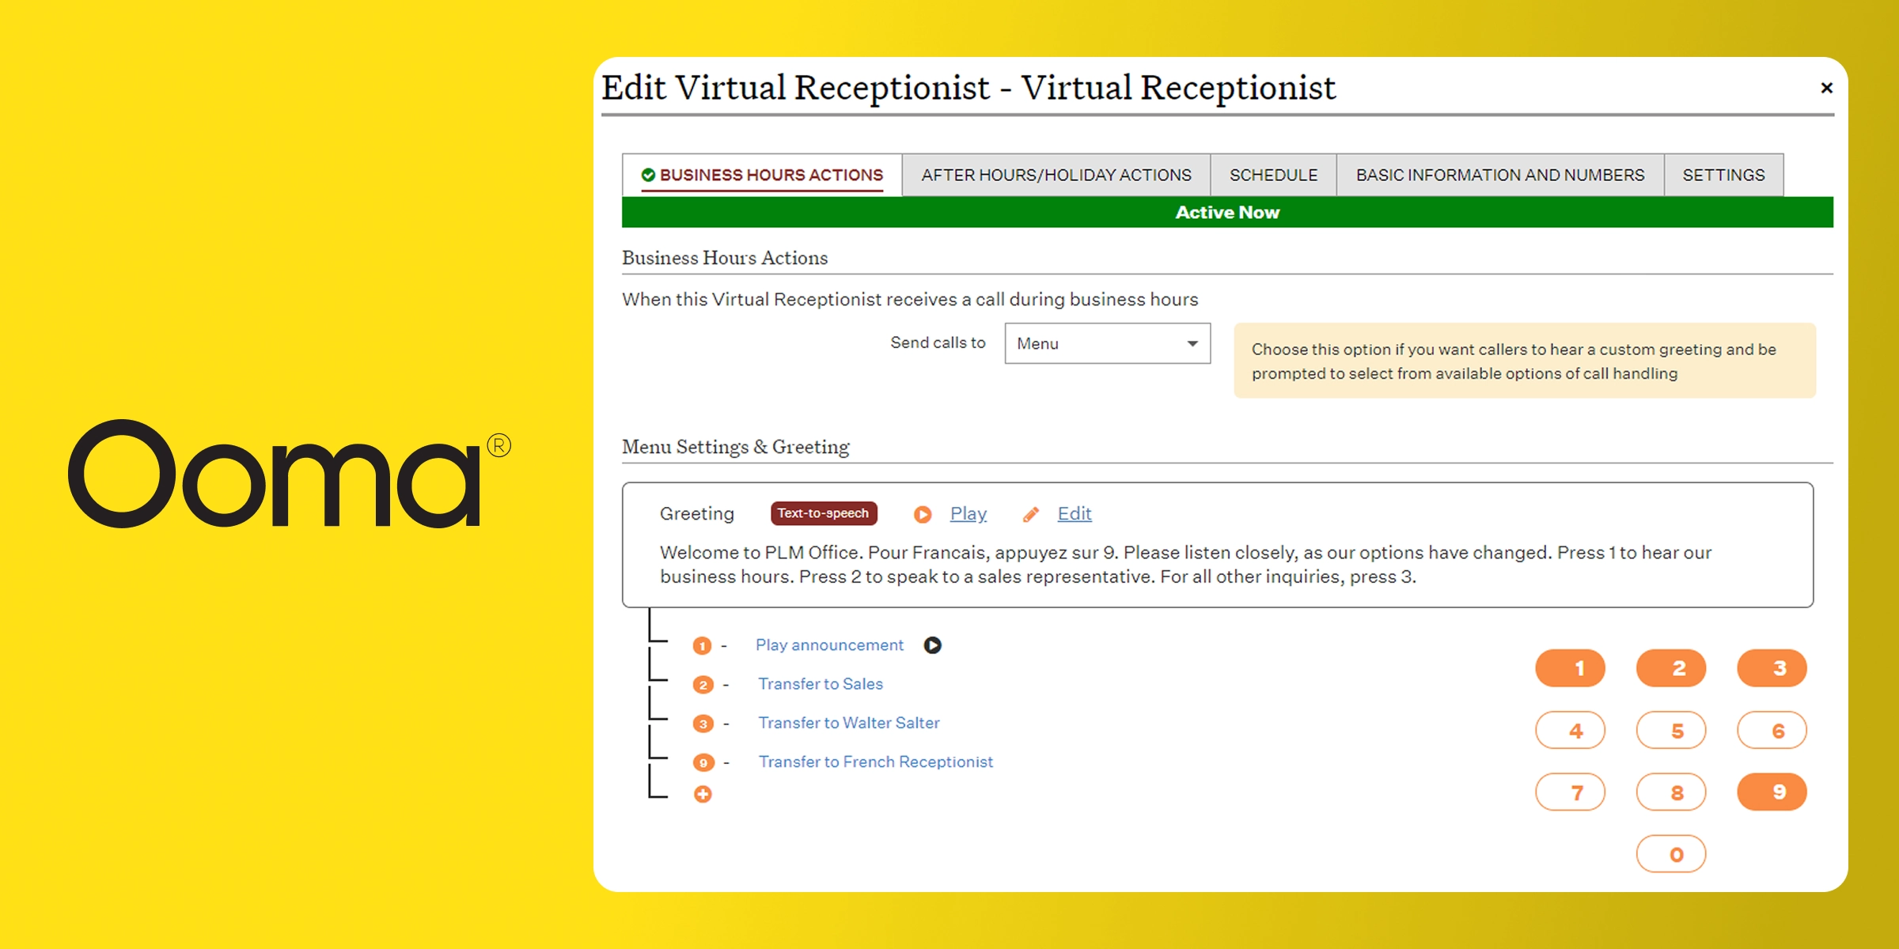1899x949 pixels.
Task: Click the orange 1 badge in menu tree
Action: click(x=702, y=646)
